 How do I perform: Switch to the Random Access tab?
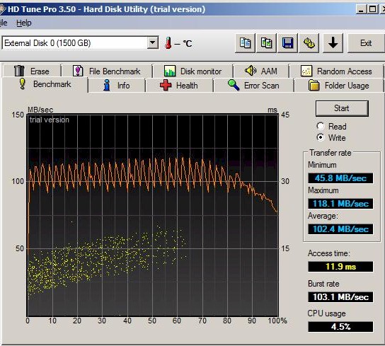336,71
